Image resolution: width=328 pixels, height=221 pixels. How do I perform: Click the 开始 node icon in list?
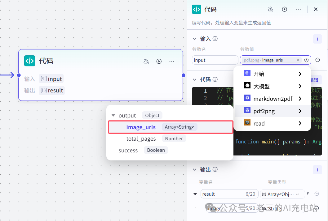(x=247, y=73)
